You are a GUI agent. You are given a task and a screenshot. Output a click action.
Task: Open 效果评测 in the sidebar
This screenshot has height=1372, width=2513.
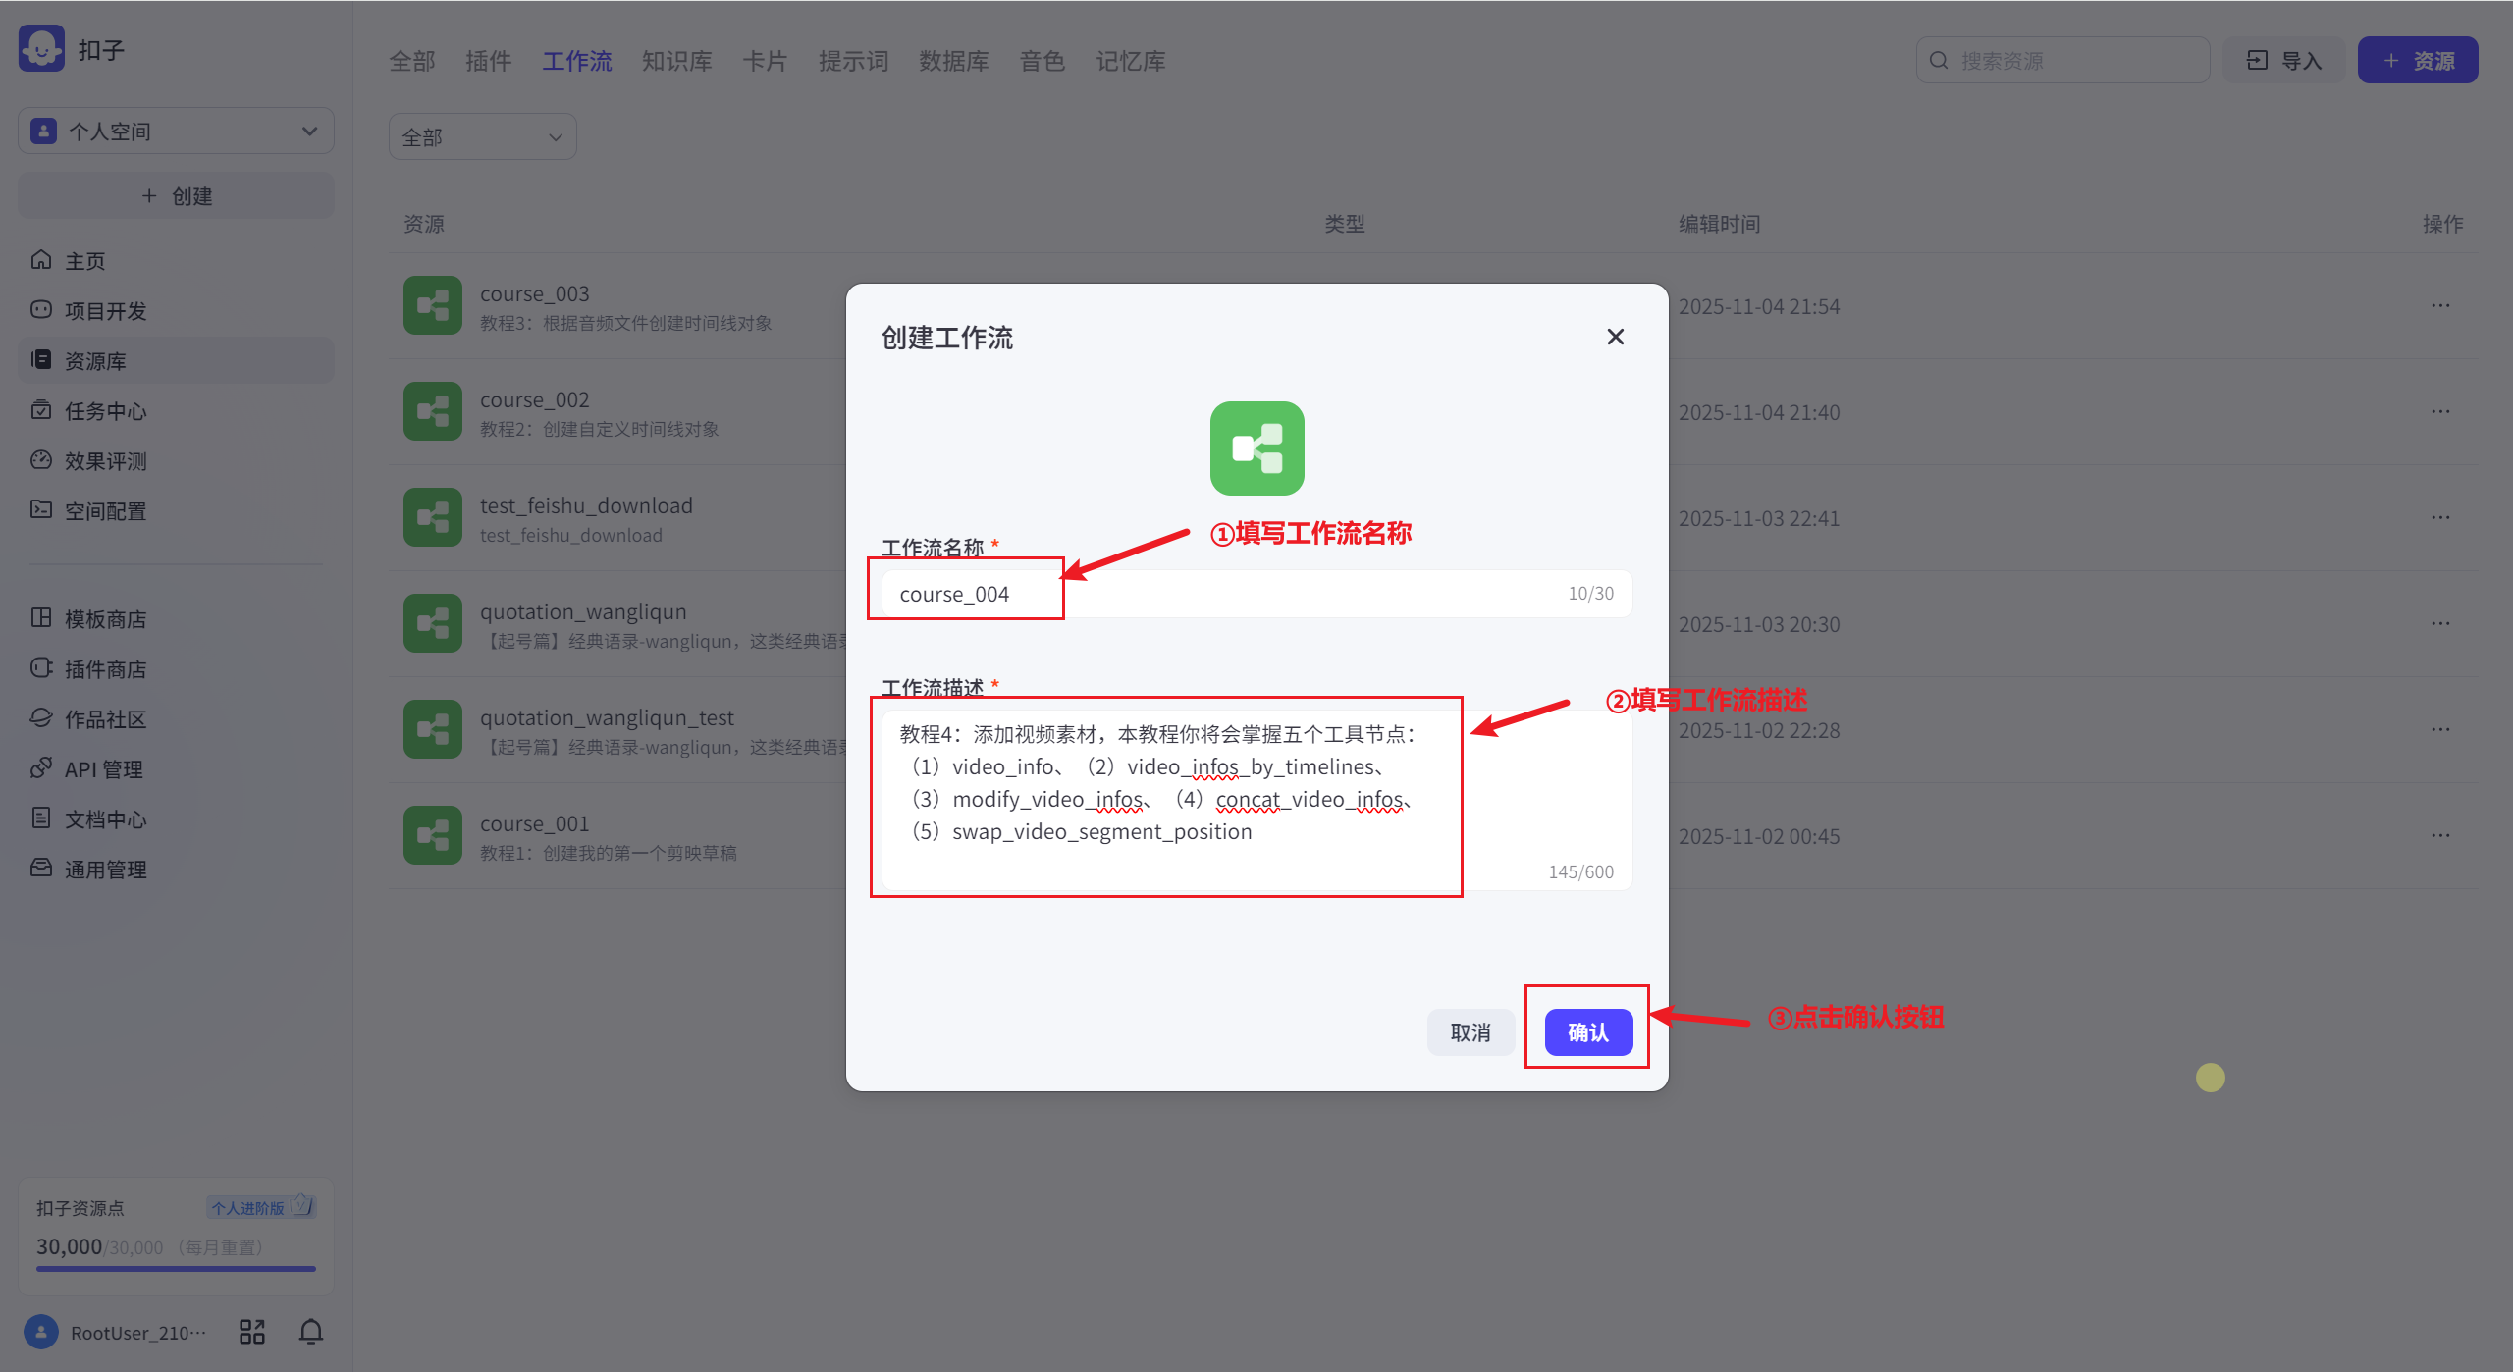coord(102,460)
